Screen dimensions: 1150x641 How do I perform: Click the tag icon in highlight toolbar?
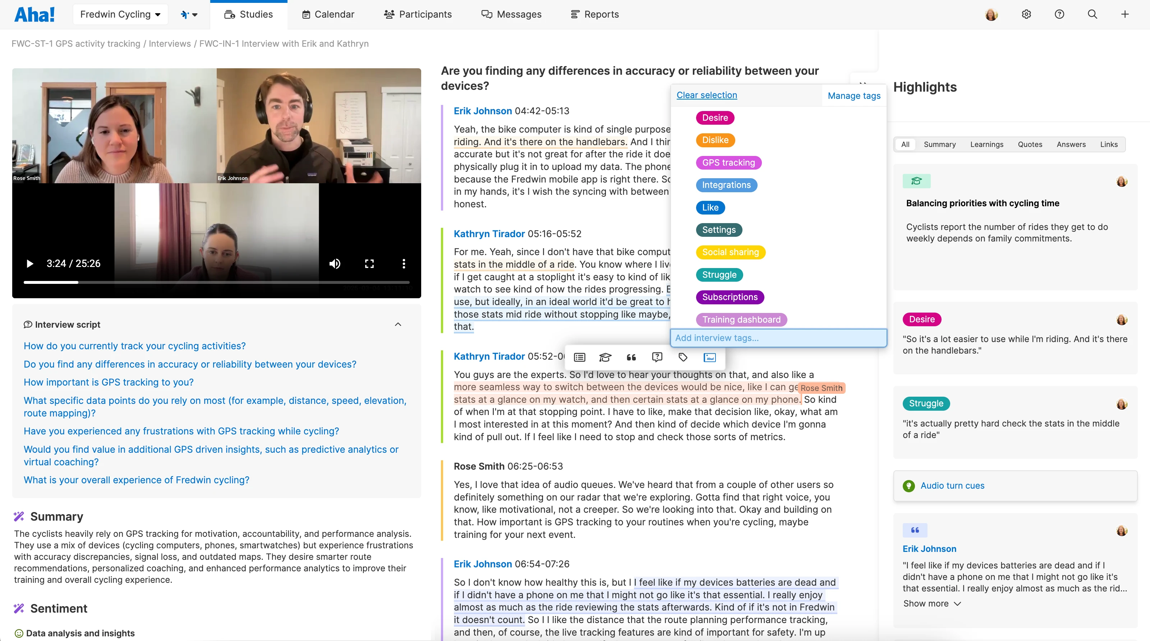click(x=682, y=357)
